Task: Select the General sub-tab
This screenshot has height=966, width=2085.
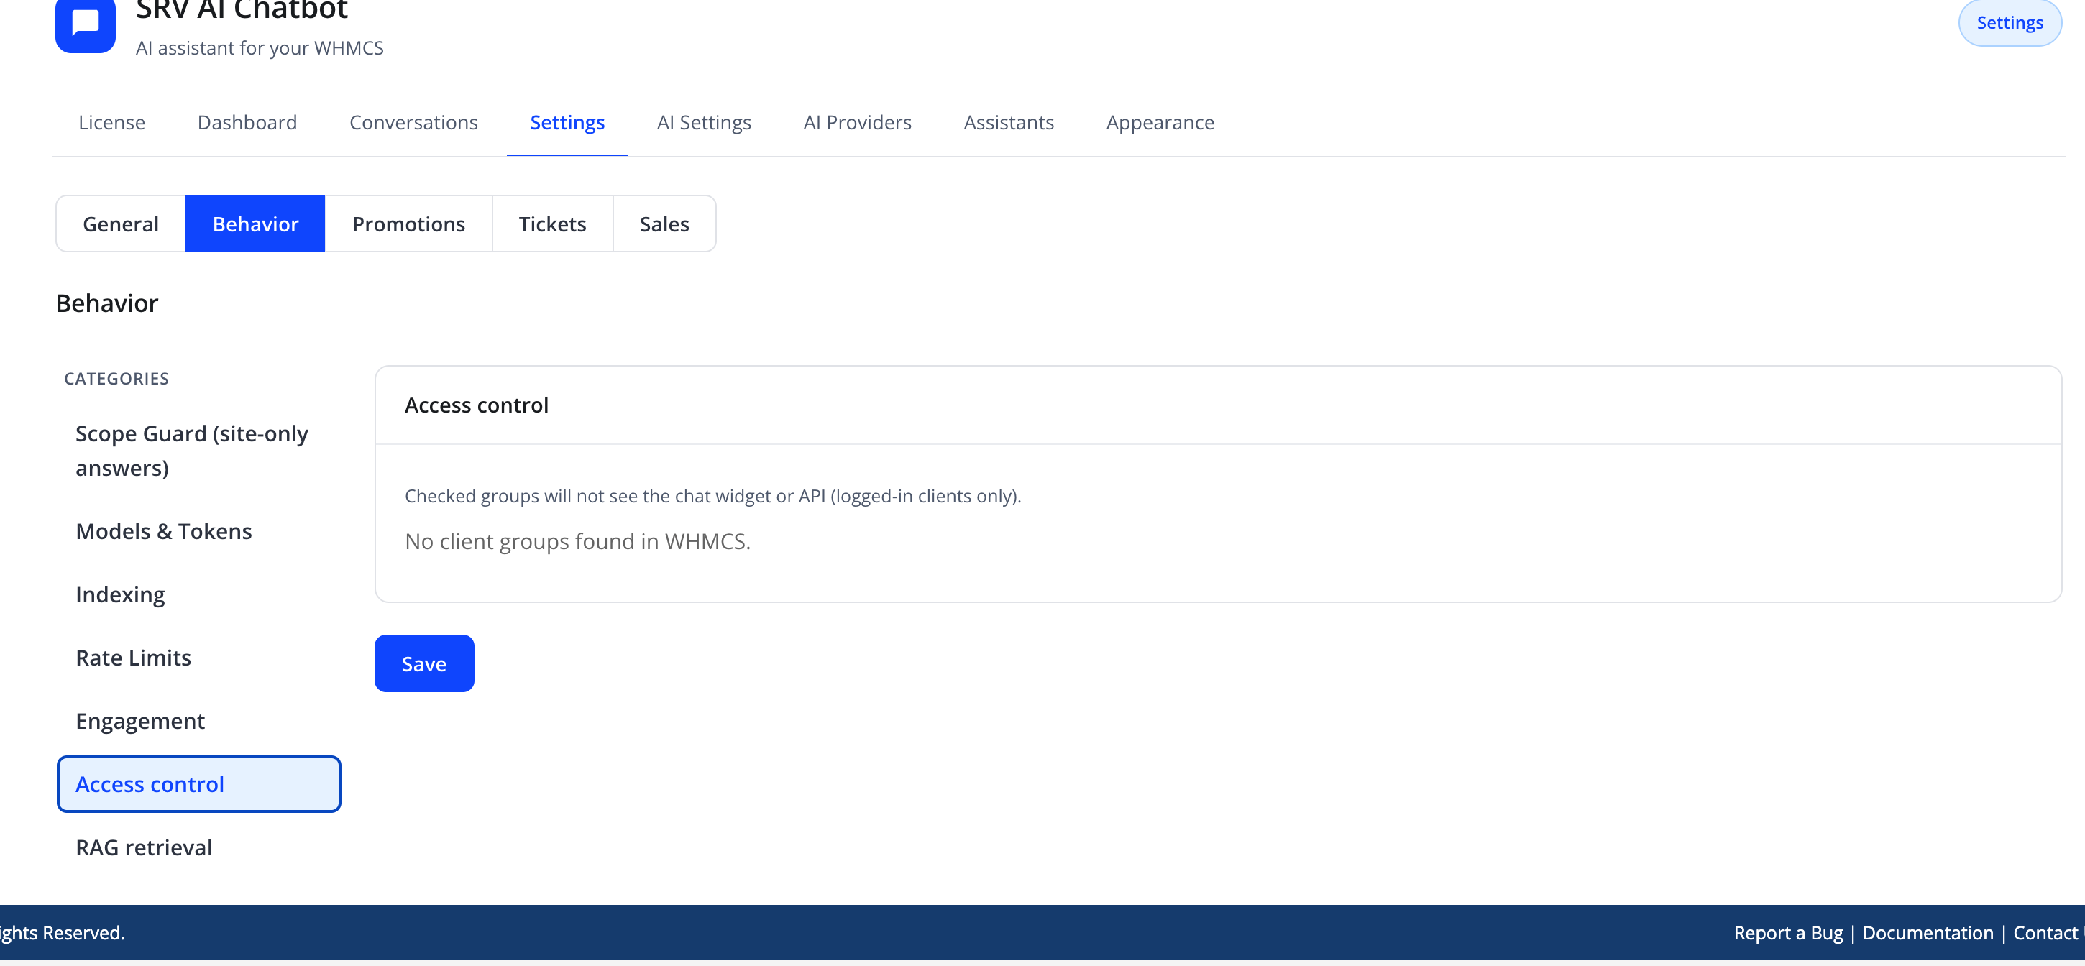Action: click(x=121, y=224)
